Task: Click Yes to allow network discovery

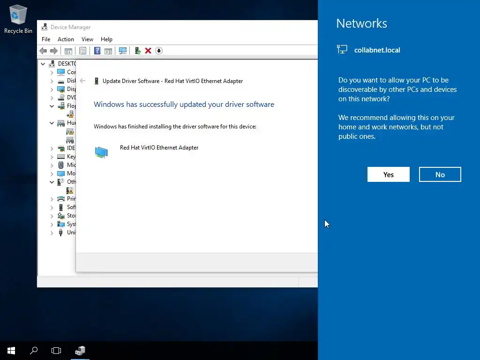Action: pyautogui.click(x=389, y=174)
